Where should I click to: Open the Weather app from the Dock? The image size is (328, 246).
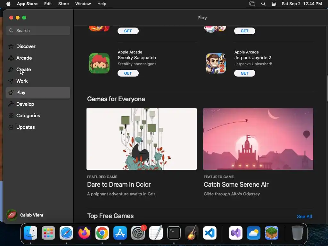pos(254,233)
